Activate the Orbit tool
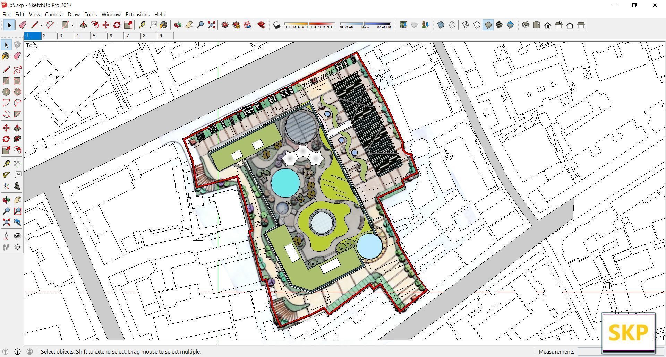The height and width of the screenshot is (357, 666). point(177,25)
